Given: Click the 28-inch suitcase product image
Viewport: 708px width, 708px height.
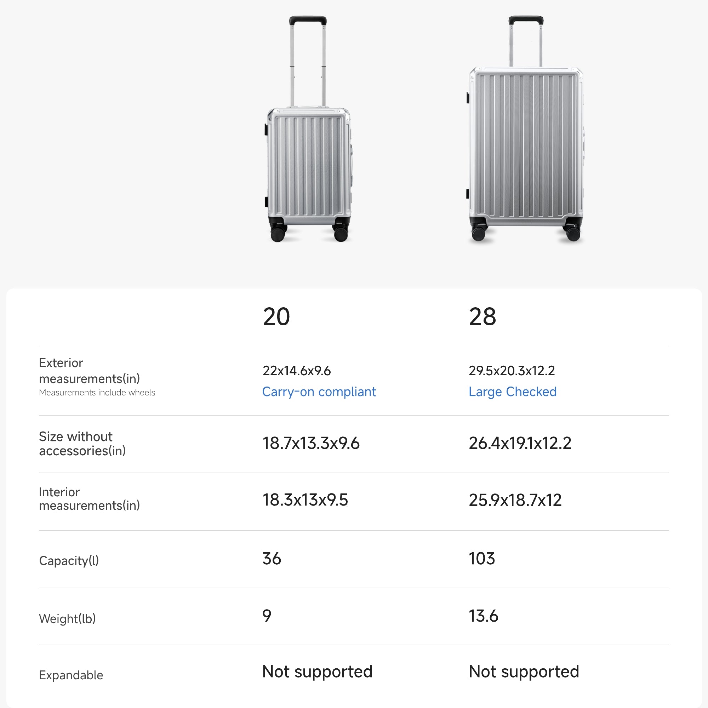Looking at the screenshot, I should click(525, 147).
